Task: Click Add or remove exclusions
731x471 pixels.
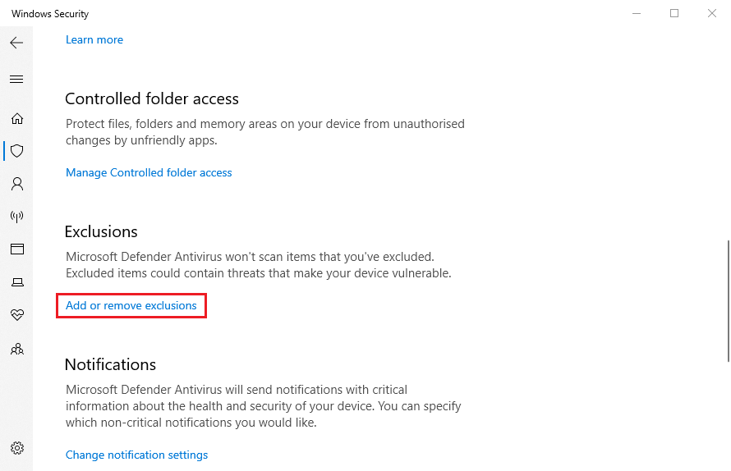Action: (131, 305)
